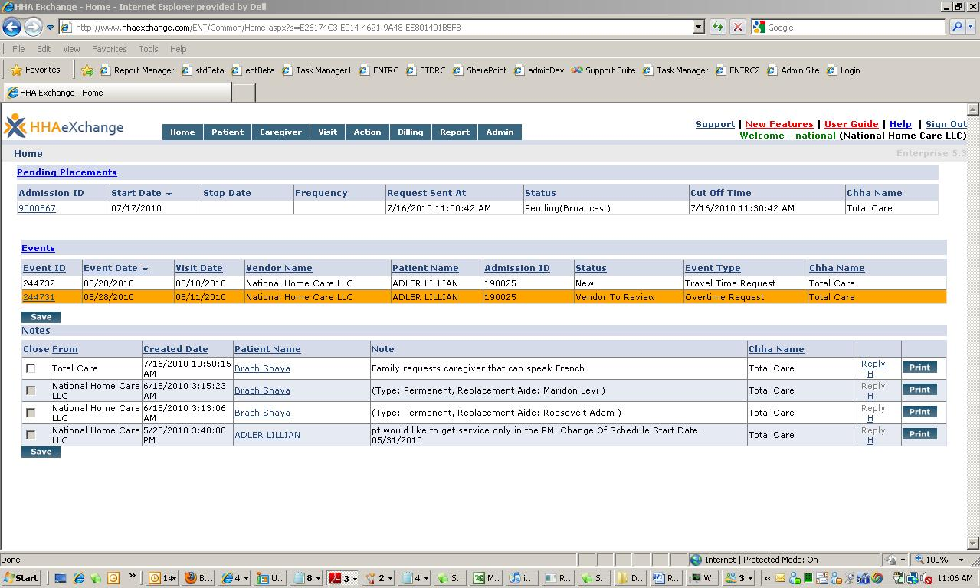Sort Events by Event Date column

click(116, 268)
